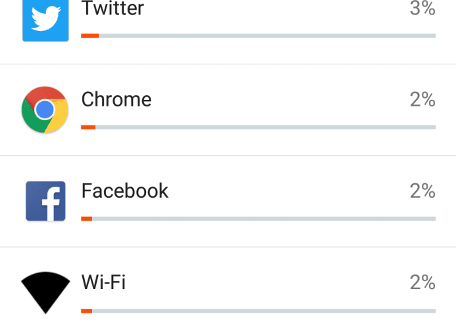Click the Chrome usage progress bar
The height and width of the screenshot is (335, 456).
coord(258,127)
